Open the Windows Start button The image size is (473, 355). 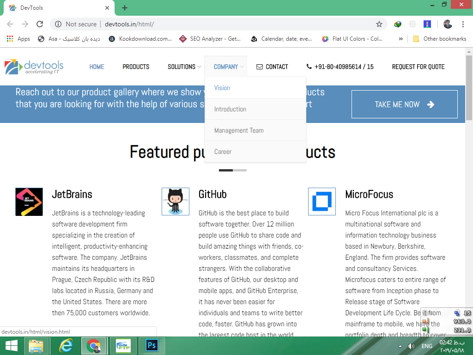(12, 346)
